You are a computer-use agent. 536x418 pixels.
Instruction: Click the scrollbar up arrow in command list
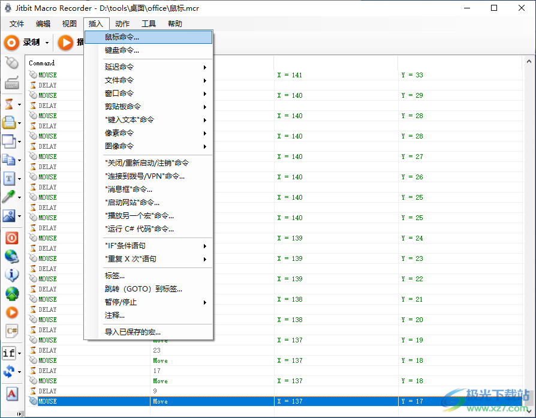click(x=529, y=62)
